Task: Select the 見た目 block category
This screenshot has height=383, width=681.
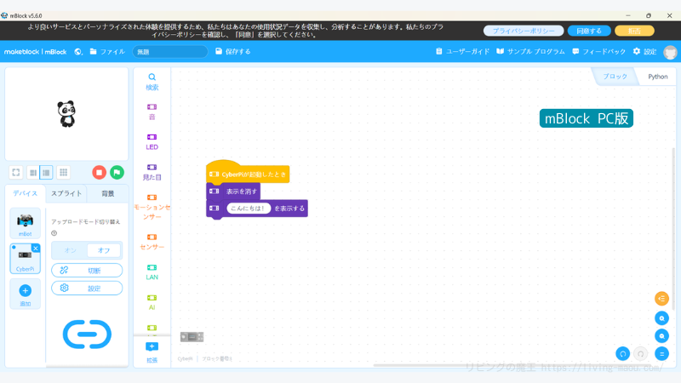Action: [x=152, y=173]
